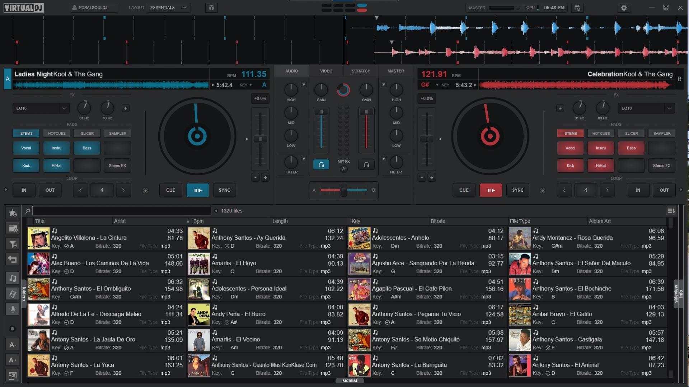Toggle deck B Bass stem pad
This screenshot has height=387, width=689.
pyautogui.click(x=631, y=148)
